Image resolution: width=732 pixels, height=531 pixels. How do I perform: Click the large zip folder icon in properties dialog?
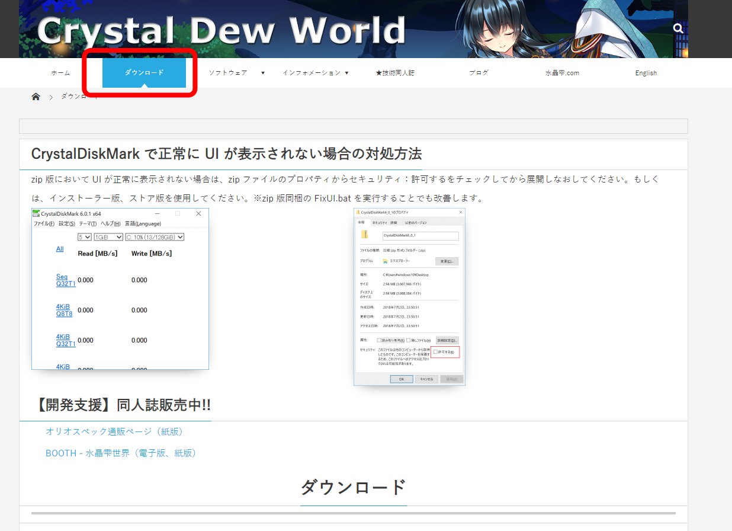[x=365, y=235]
